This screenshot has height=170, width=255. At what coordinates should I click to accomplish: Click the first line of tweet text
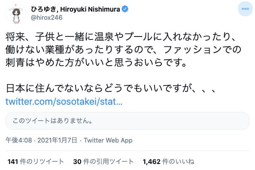(x=121, y=37)
